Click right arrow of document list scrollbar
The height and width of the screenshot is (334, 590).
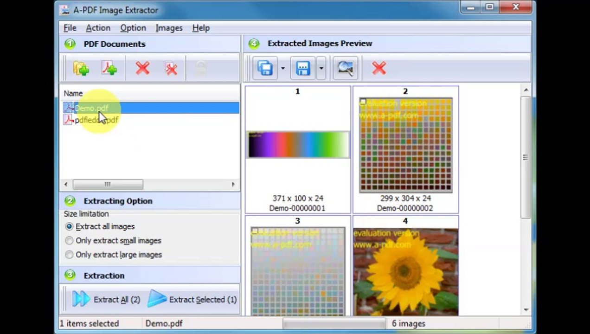point(233,184)
